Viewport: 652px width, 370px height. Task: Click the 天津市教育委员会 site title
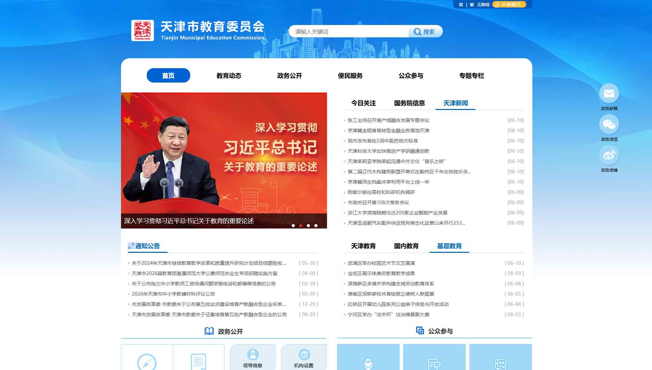(213, 26)
